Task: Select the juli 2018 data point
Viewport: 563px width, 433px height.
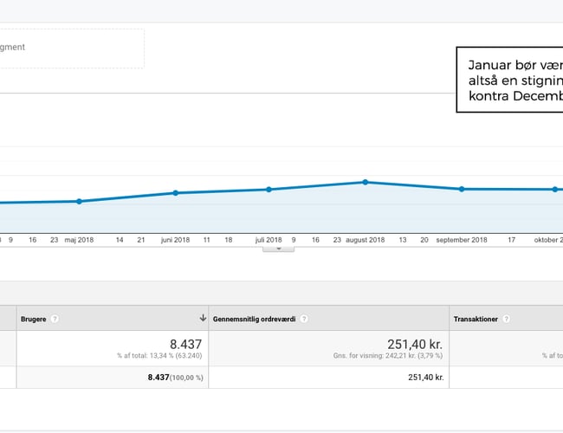Action: coord(269,189)
